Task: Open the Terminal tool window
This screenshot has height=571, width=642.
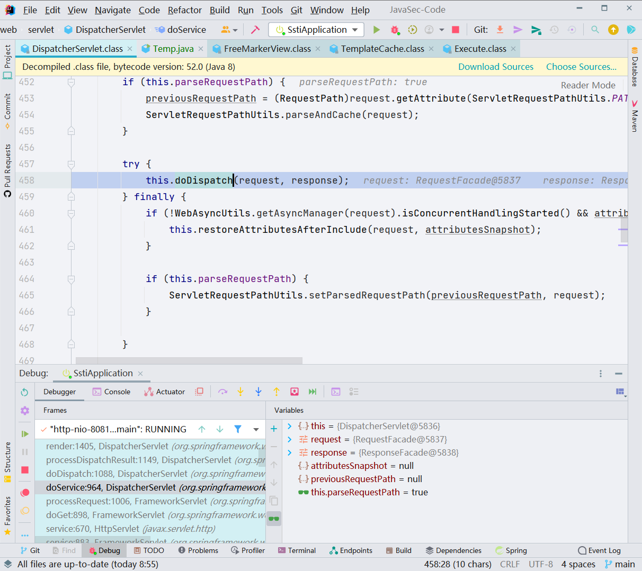Action: click(x=297, y=550)
